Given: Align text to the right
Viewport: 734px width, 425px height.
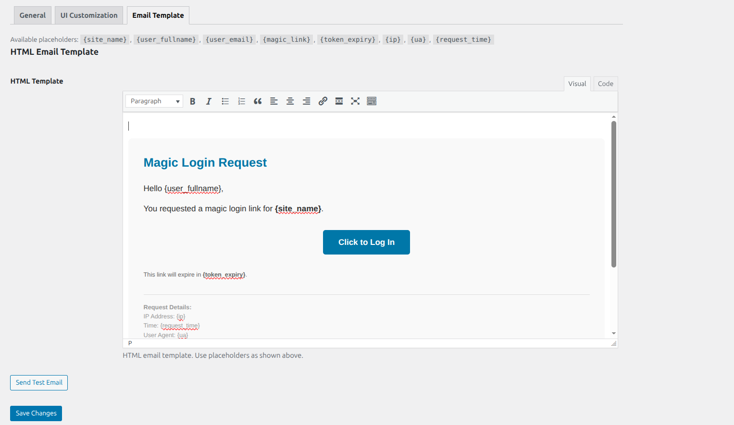Looking at the screenshot, I should [307, 101].
